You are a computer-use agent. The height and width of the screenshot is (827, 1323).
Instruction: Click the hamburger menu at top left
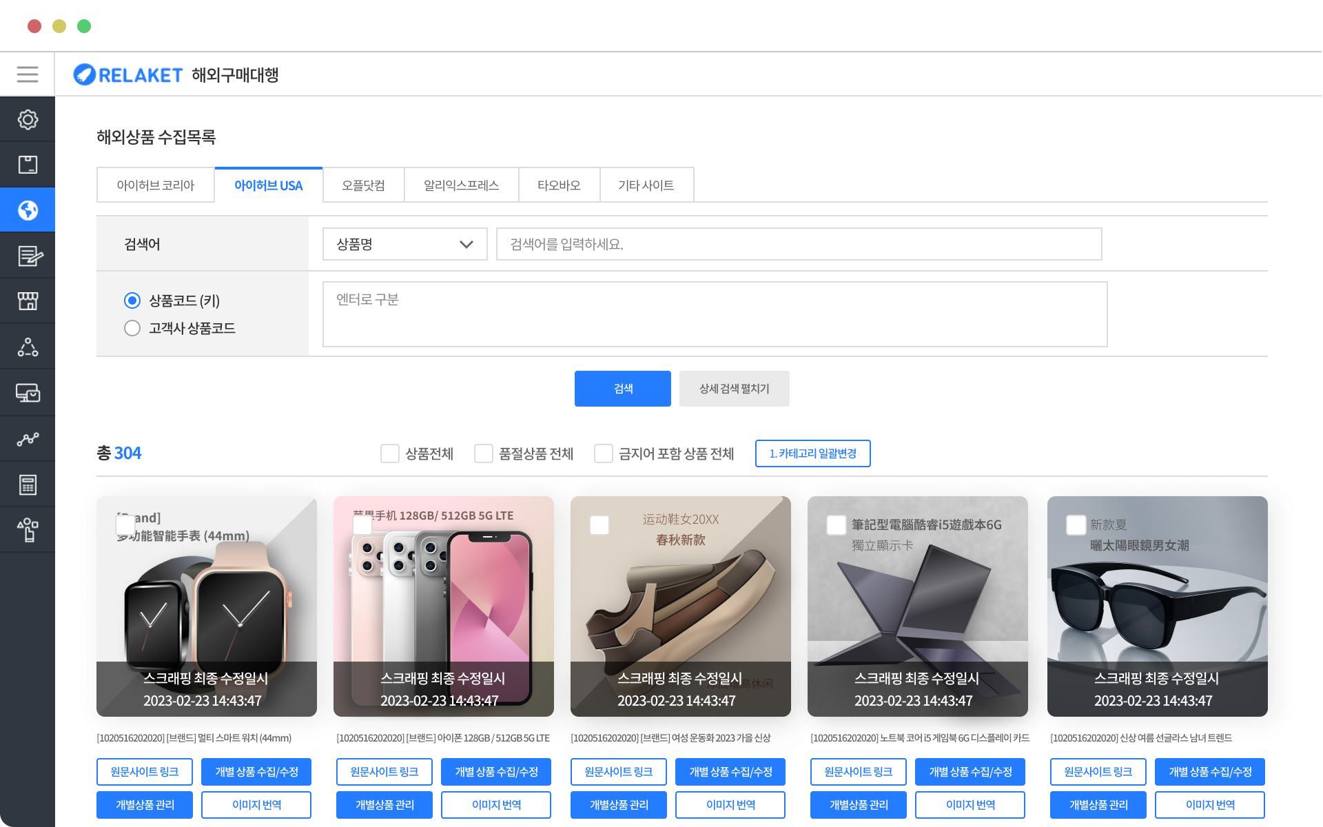(27, 74)
